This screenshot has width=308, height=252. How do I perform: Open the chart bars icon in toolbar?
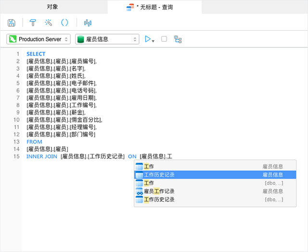[x=88, y=23]
